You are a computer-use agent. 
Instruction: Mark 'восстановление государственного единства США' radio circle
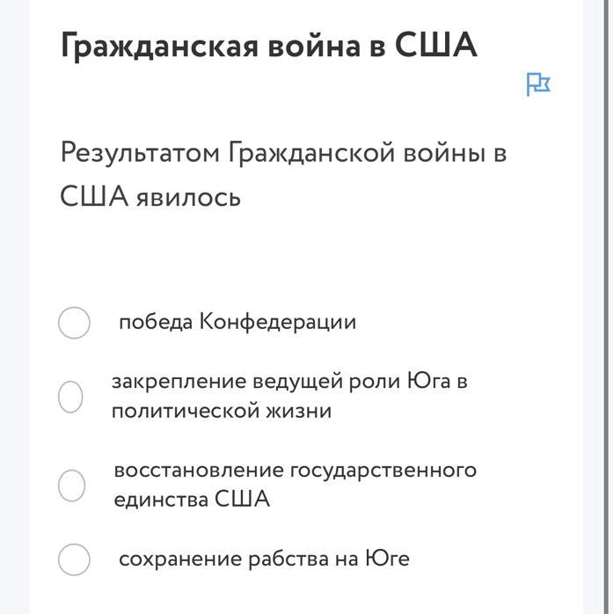point(71,486)
